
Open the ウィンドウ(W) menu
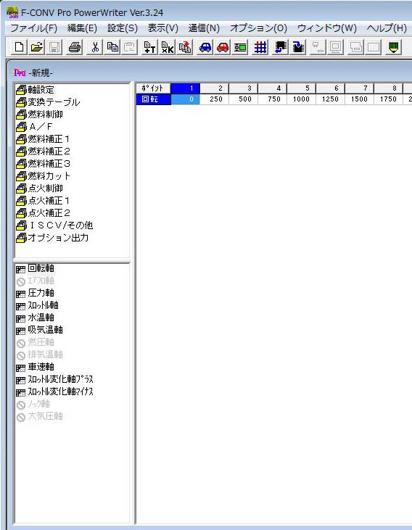tap(327, 28)
